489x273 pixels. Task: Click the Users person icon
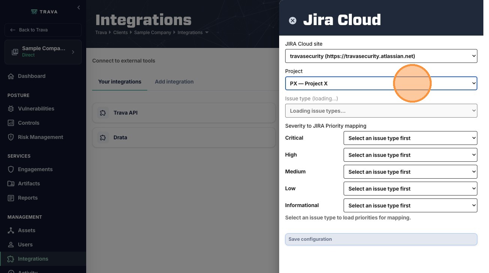coord(11,245)
